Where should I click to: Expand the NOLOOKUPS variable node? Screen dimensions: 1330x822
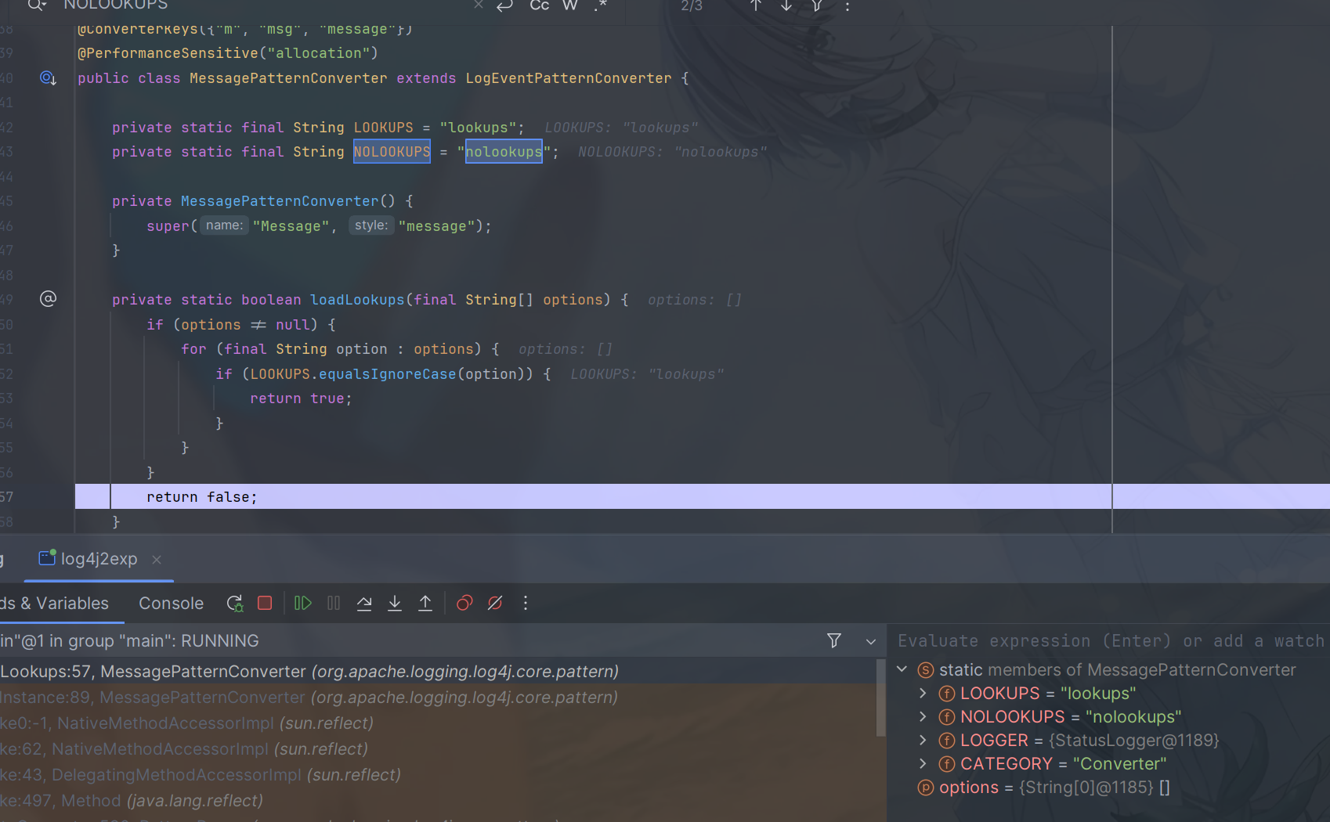pyautogui.click(x=923, y=716)
